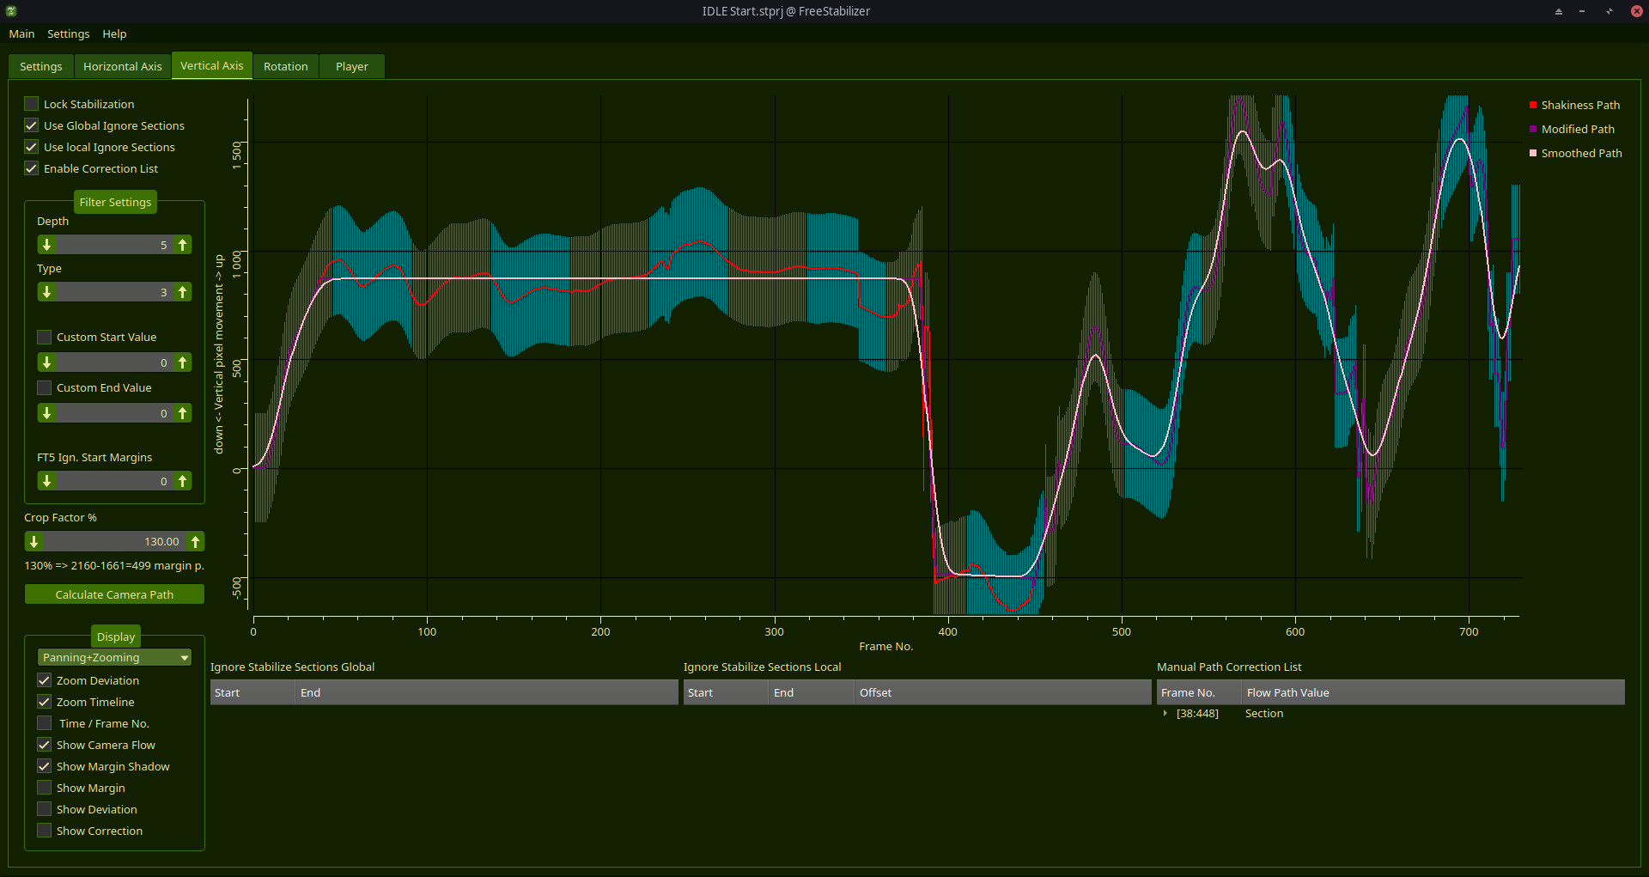The width and height of the screenshot is (1649, 877).
Task: Decrease Custom End Value with down arrow
Action: click(x=47, y=413)
